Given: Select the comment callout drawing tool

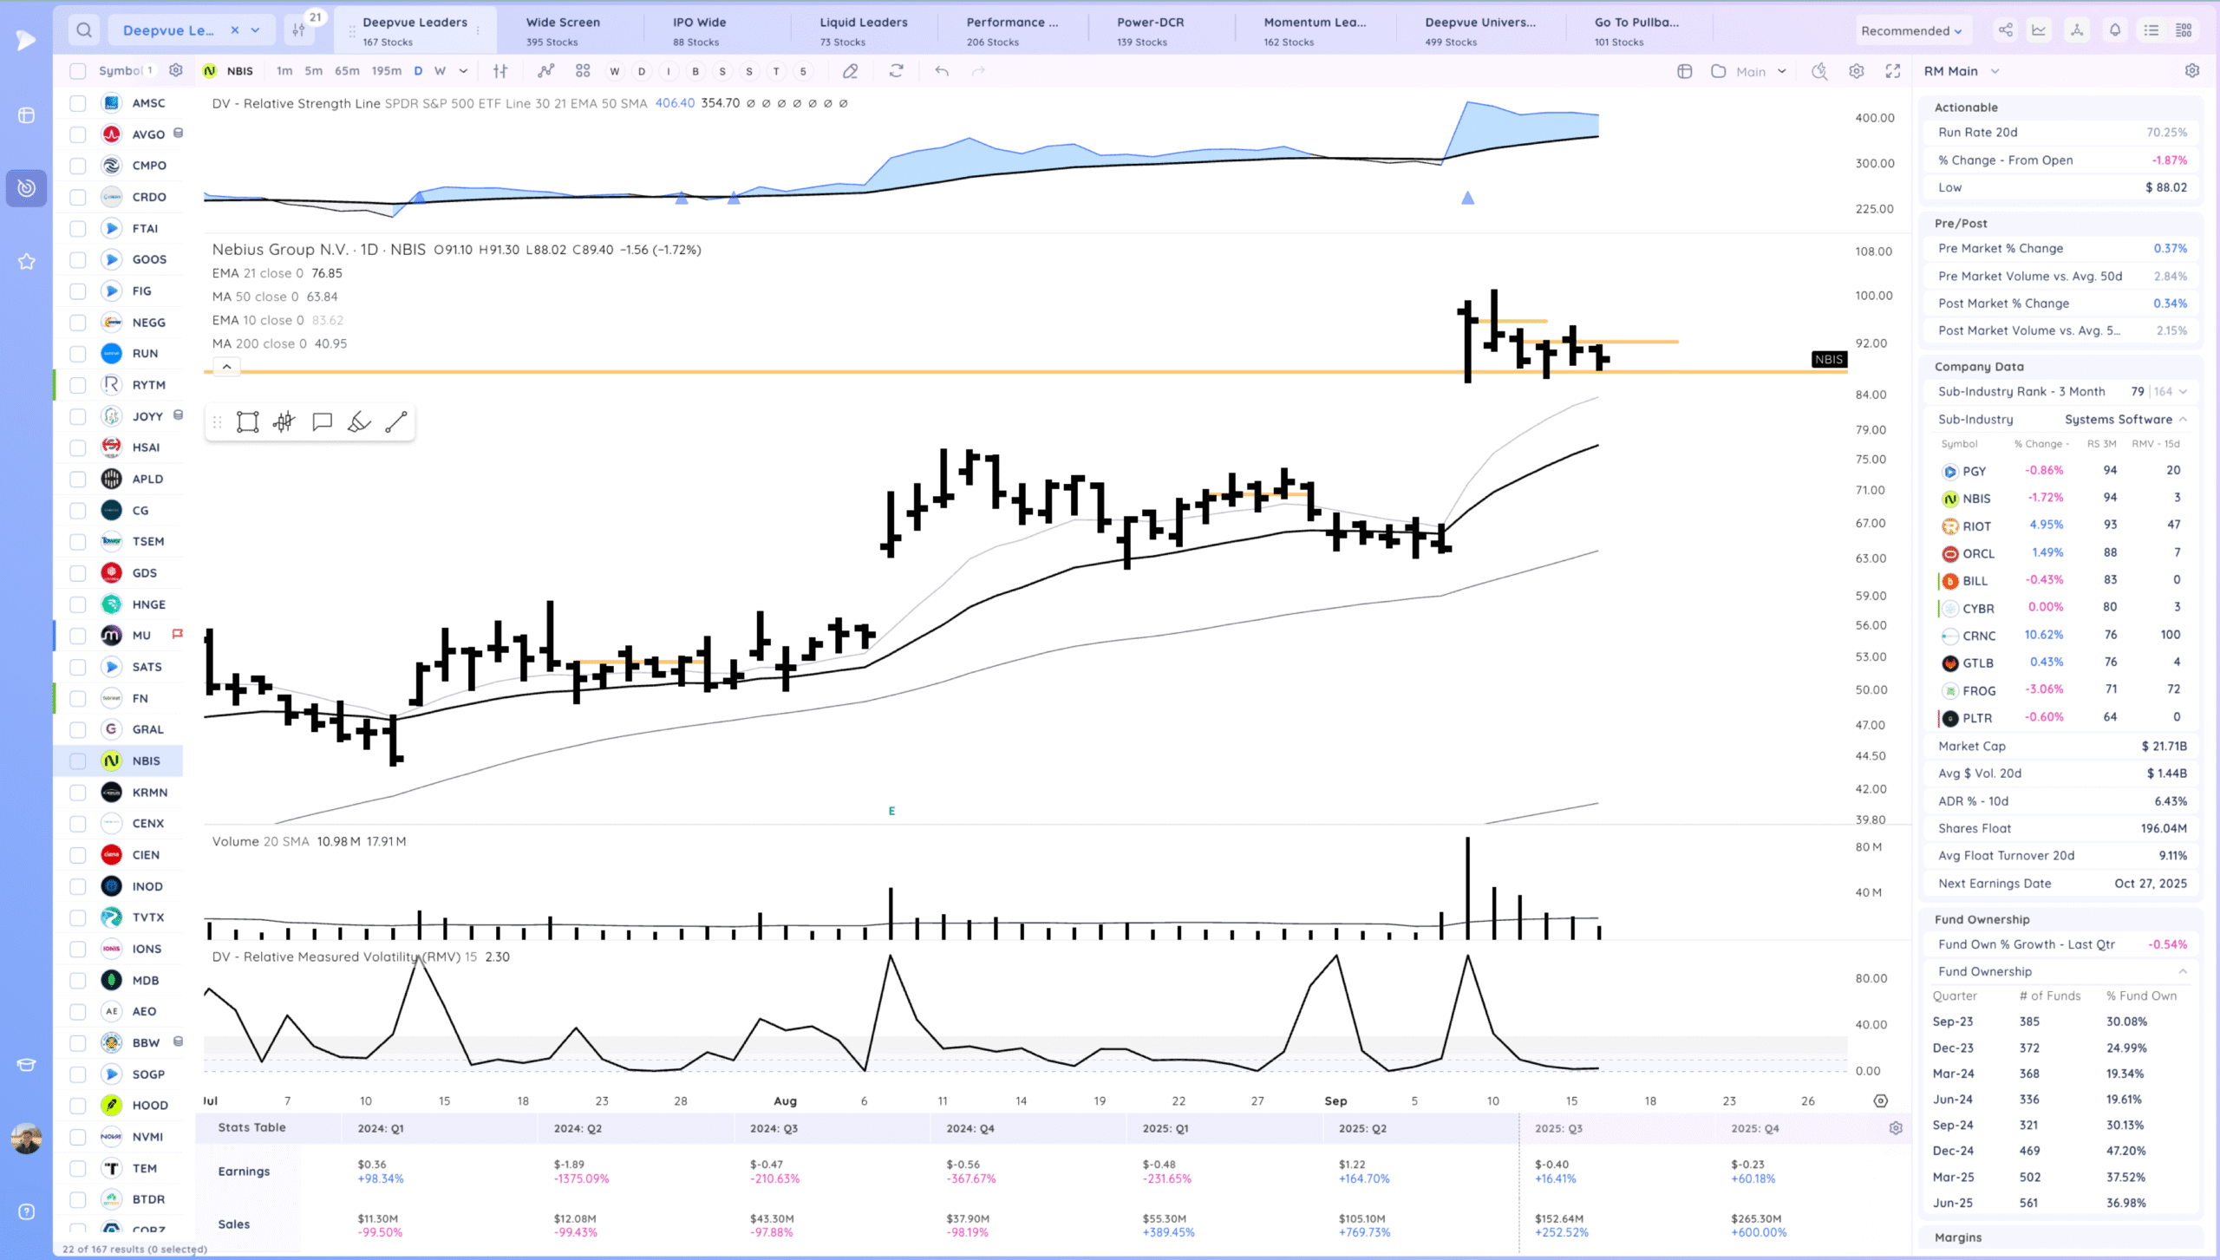Looking at the screenshot, I should tap(322, 422).
